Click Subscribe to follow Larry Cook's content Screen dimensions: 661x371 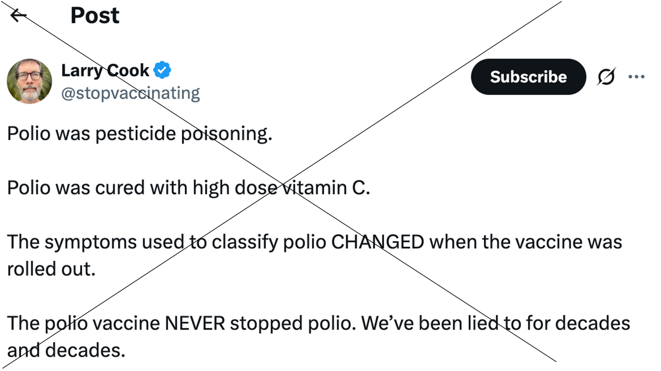[x=528, y=77]
